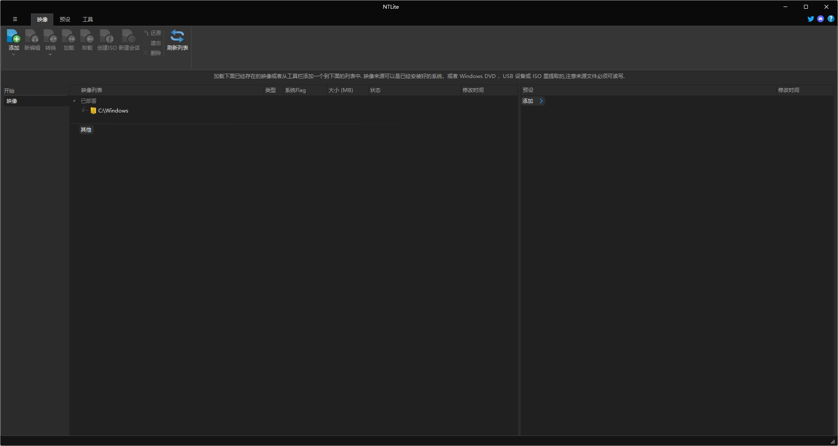The image size is (838, 446).
Task: Click the 其他 group label
Action: pyautogui.click(x=86, y=129)
